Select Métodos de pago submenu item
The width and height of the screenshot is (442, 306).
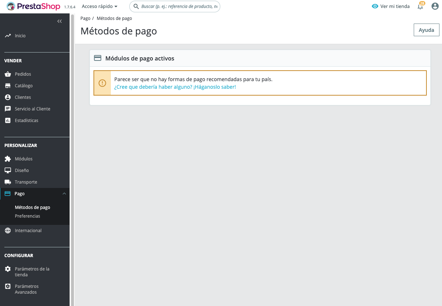(33, 208)
